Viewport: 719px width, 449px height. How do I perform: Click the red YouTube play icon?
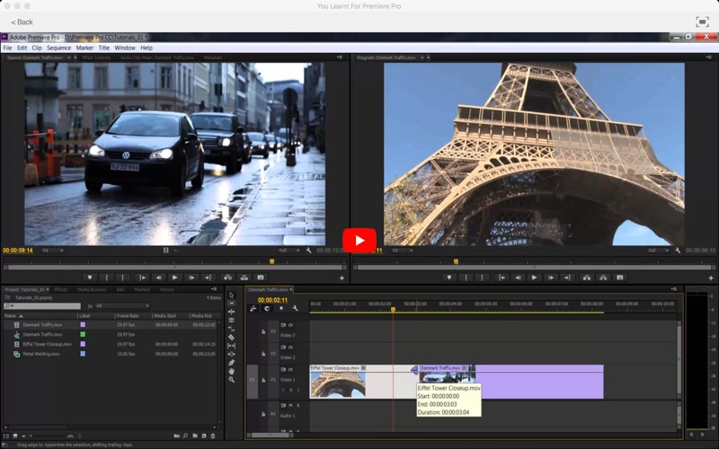pos(359,241)
